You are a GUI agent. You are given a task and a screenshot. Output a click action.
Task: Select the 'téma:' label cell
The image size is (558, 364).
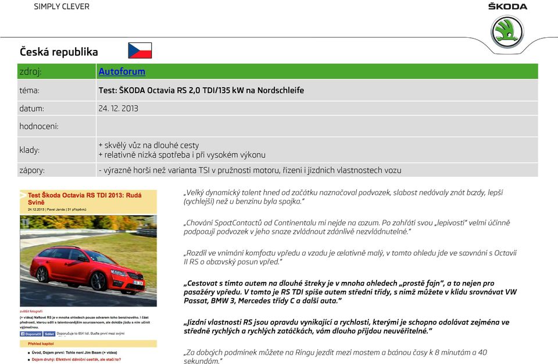click(56, 90)
